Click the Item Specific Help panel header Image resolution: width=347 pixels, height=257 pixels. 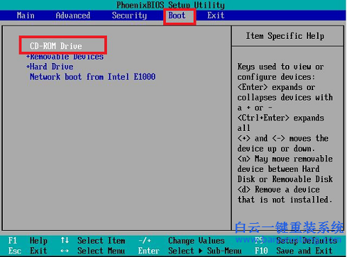click(285, 36)
